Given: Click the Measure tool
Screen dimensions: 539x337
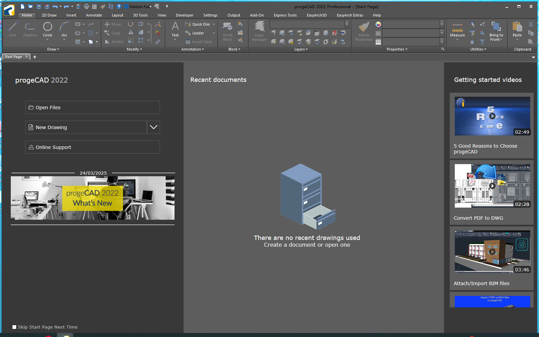Looking at the screenshot, I should [457, 29].
